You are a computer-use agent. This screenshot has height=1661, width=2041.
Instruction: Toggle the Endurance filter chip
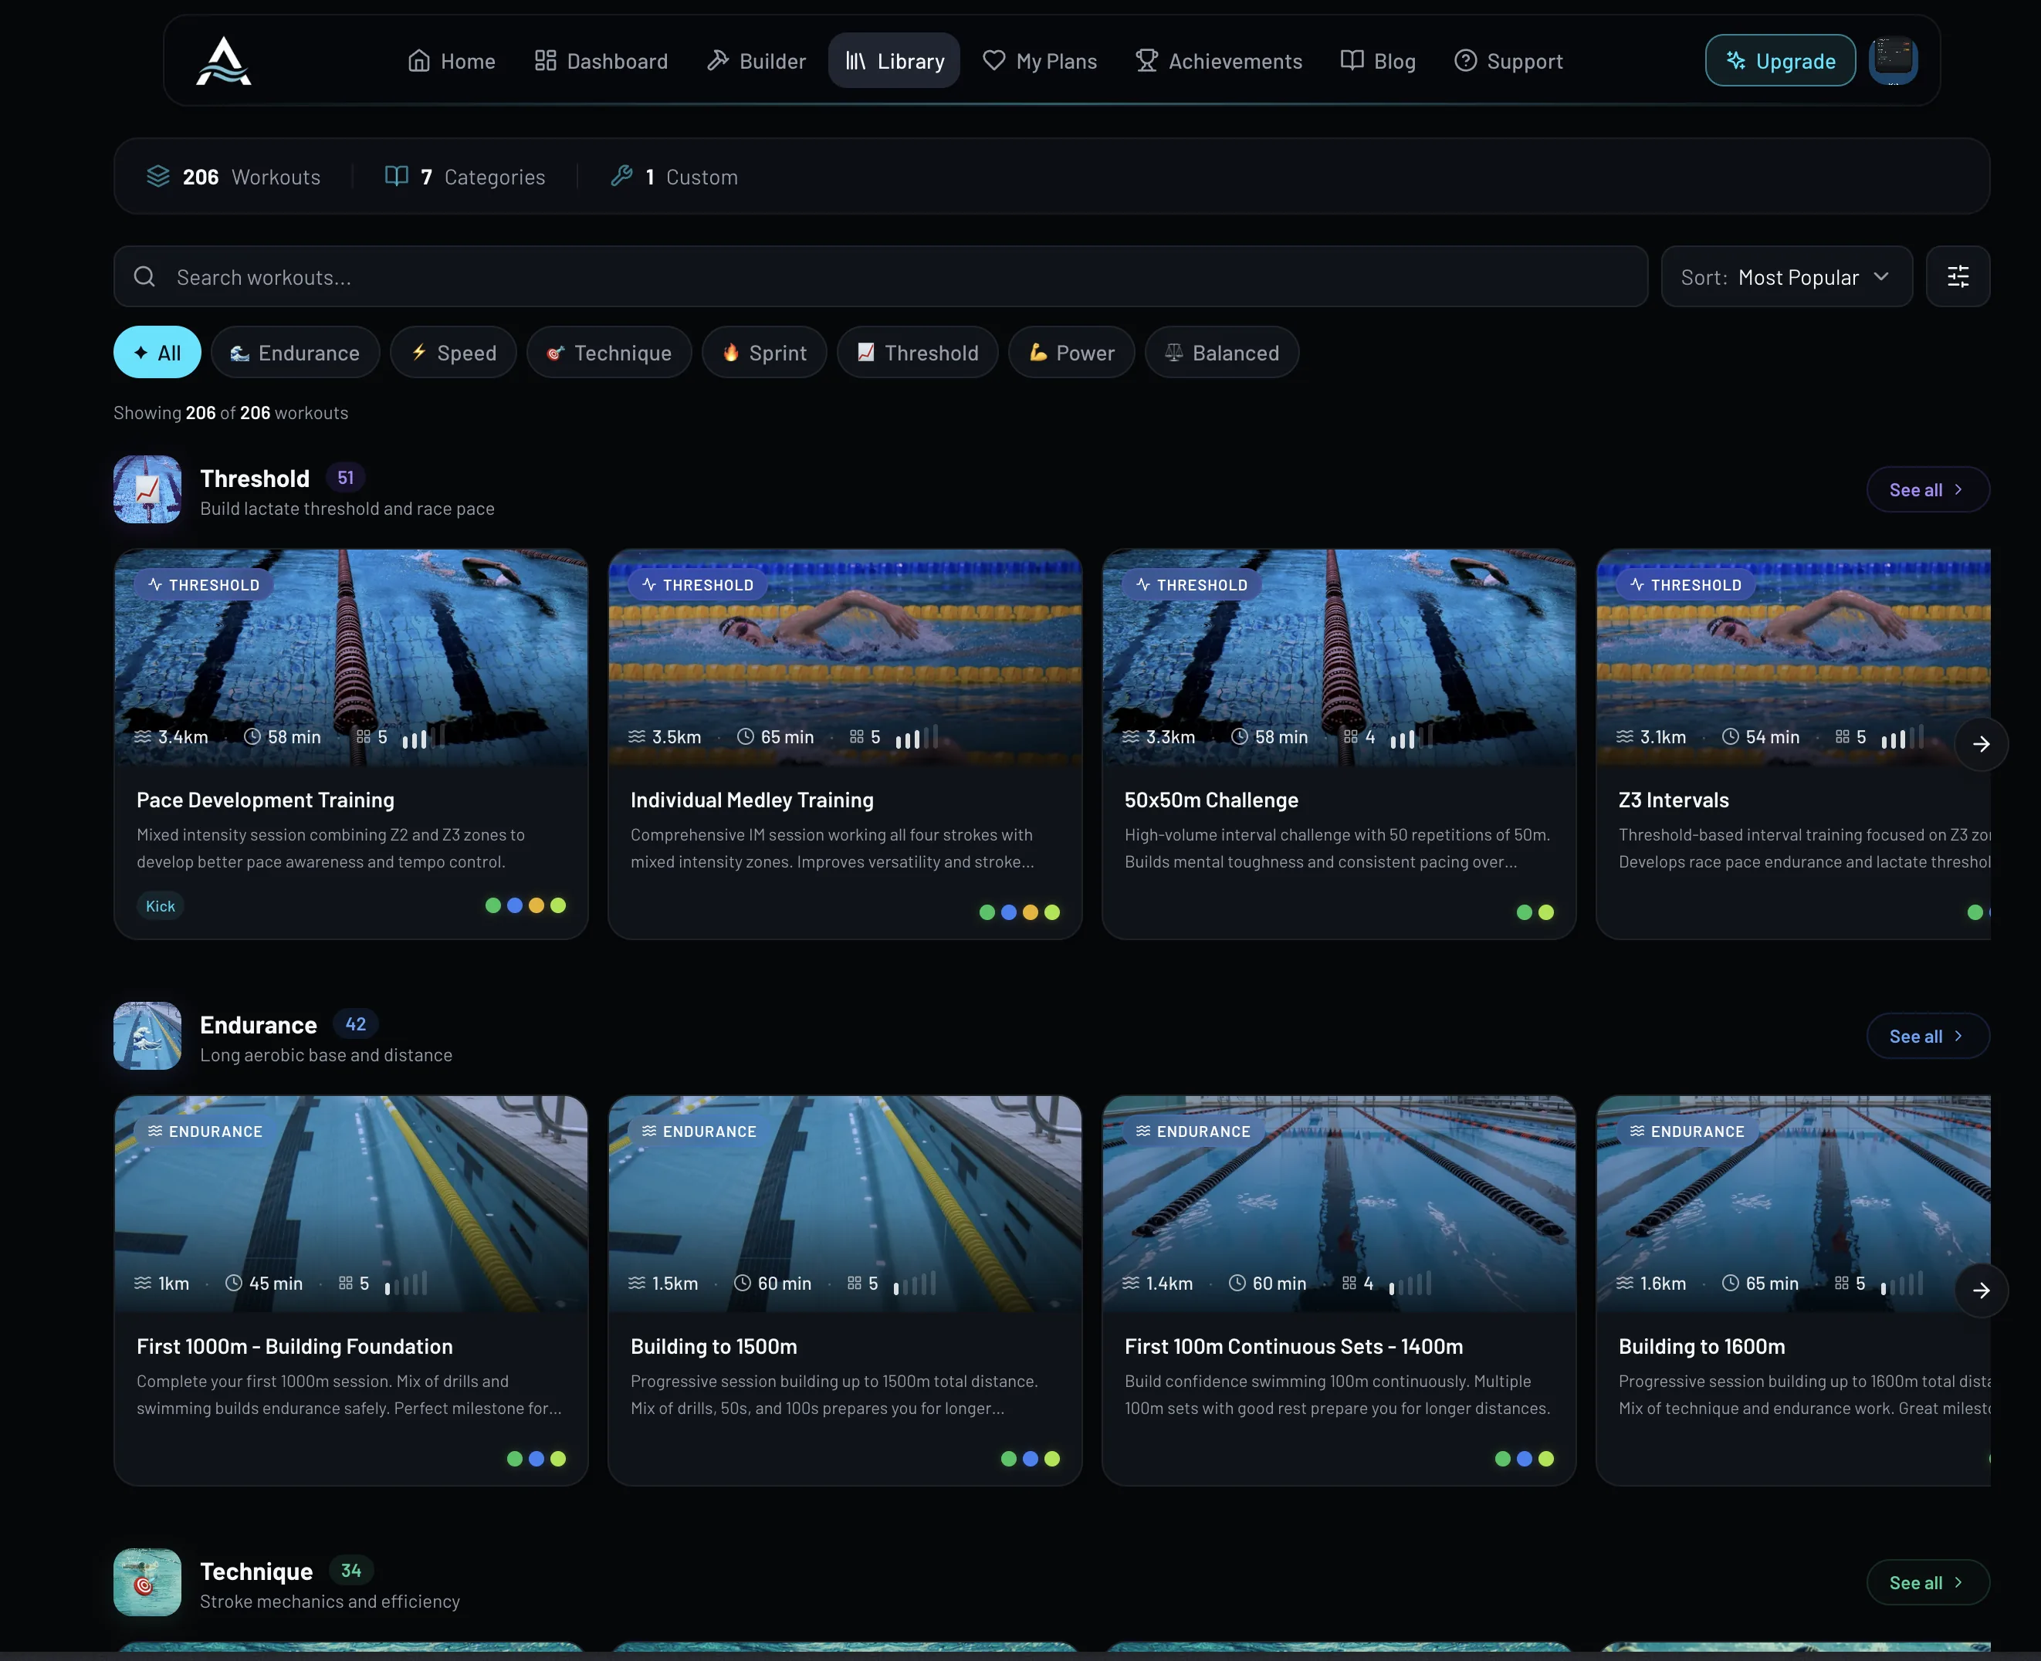[295, 352]
